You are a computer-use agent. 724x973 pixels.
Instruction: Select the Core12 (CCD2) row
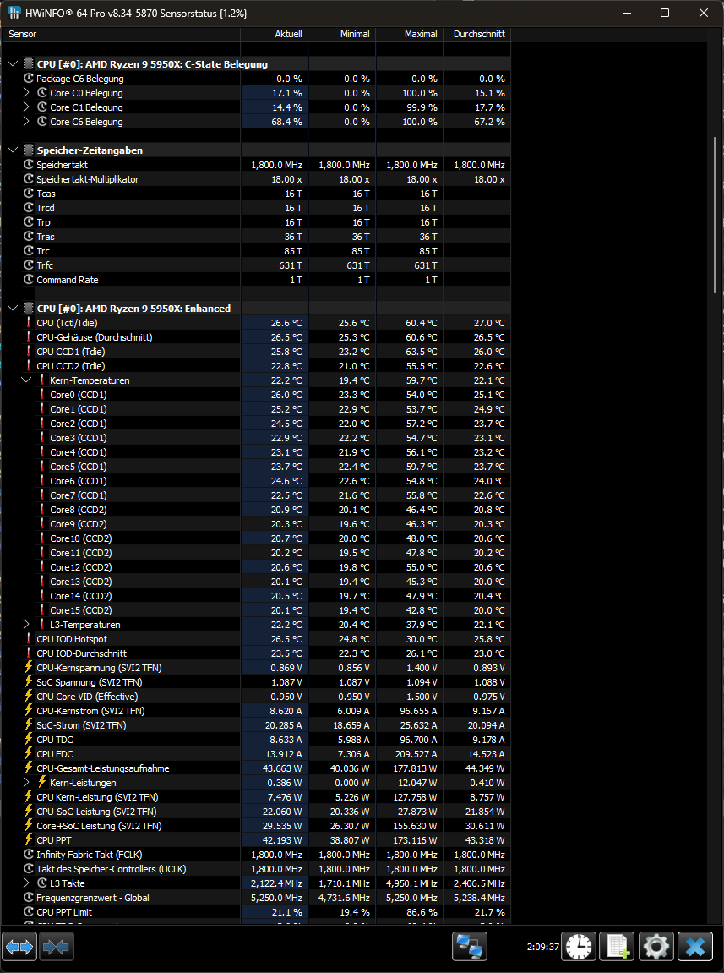pos(256,567)
